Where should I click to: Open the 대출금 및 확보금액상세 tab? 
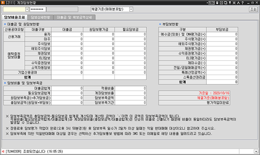pos(74,17)
